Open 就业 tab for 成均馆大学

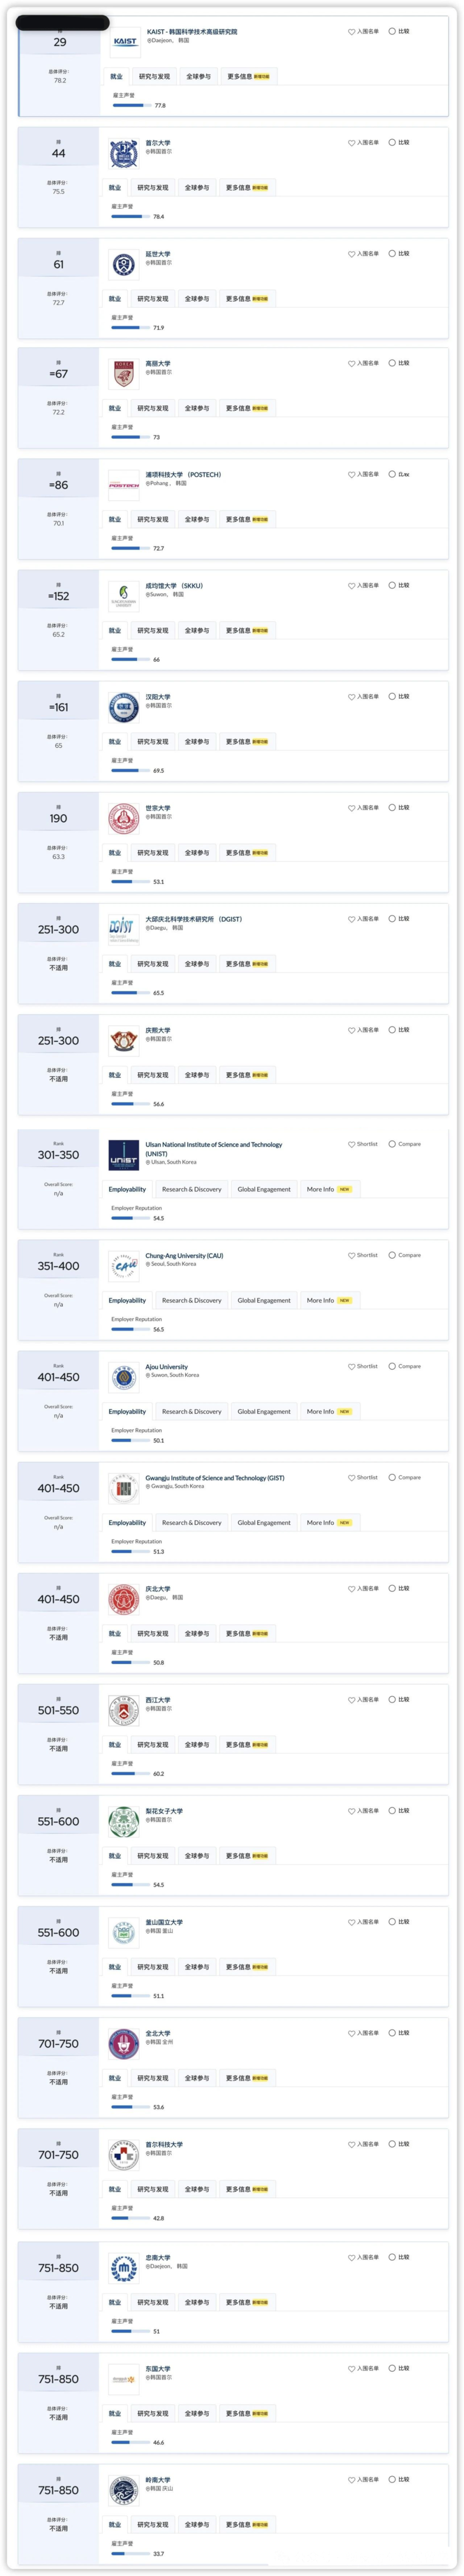coord(115,630)
